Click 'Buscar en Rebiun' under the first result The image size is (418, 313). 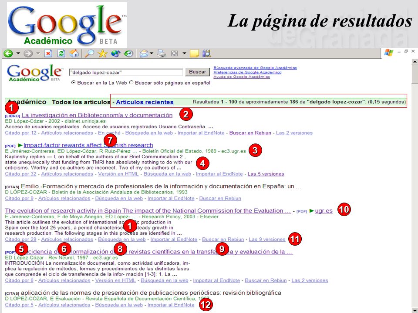click(x=250, y=133)
